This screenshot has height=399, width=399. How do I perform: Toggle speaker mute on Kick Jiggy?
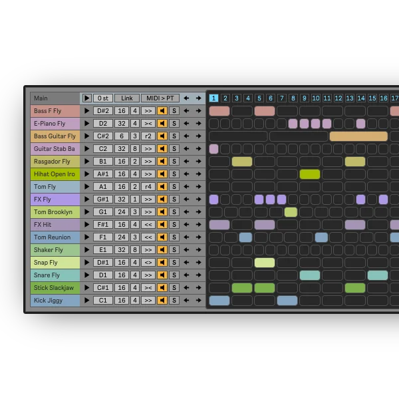click(162, 301)
